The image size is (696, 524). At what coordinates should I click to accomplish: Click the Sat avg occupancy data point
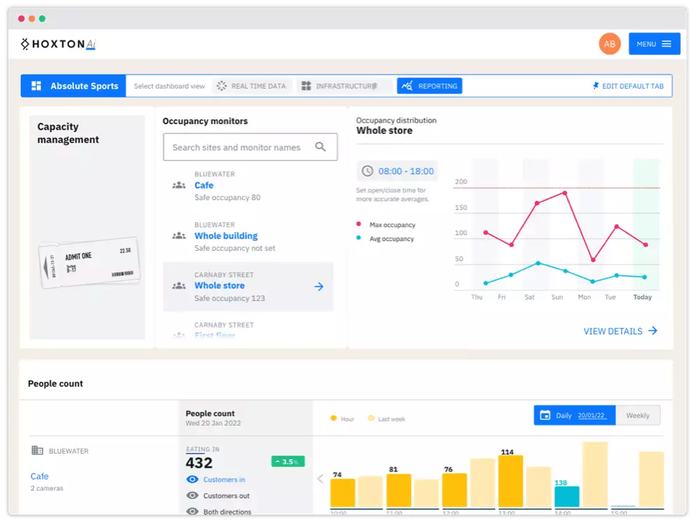[x=538, y=263]
